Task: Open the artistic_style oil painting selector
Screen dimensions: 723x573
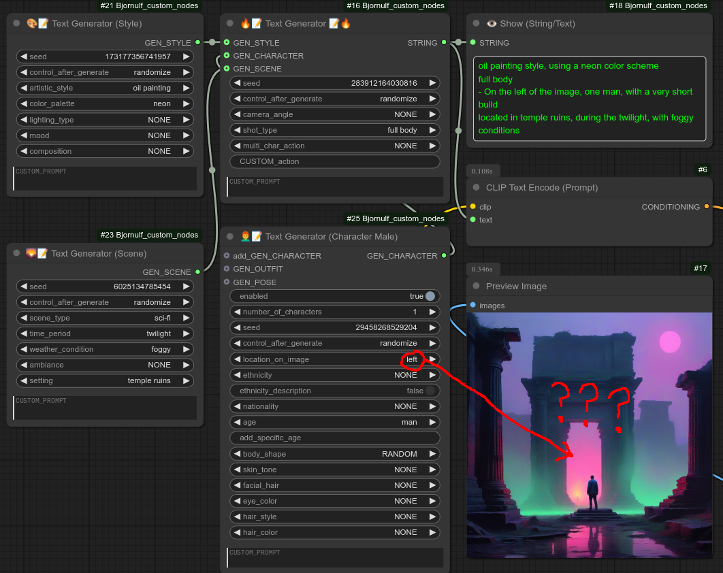Action: [x=104, y=88]
